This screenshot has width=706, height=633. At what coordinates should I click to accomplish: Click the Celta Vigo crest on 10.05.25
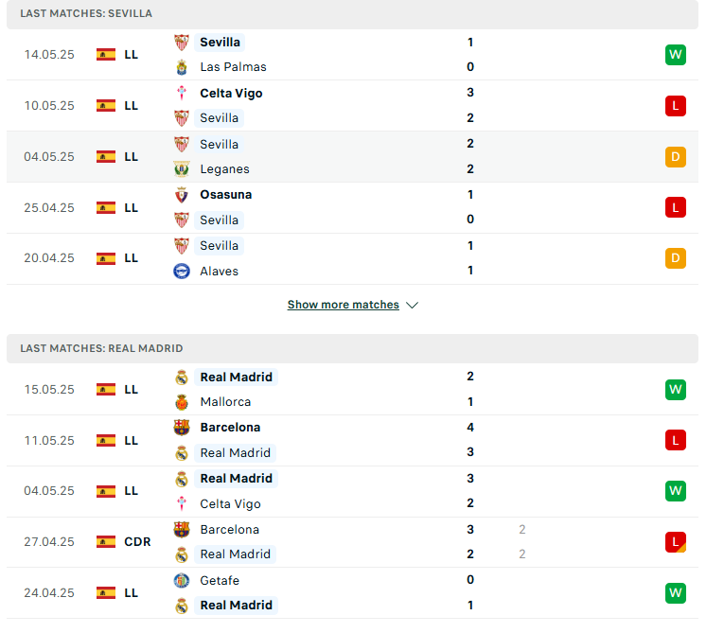(182, 93)
